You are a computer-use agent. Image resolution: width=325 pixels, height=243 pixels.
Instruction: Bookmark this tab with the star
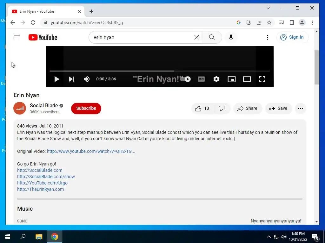pos(269,22)
